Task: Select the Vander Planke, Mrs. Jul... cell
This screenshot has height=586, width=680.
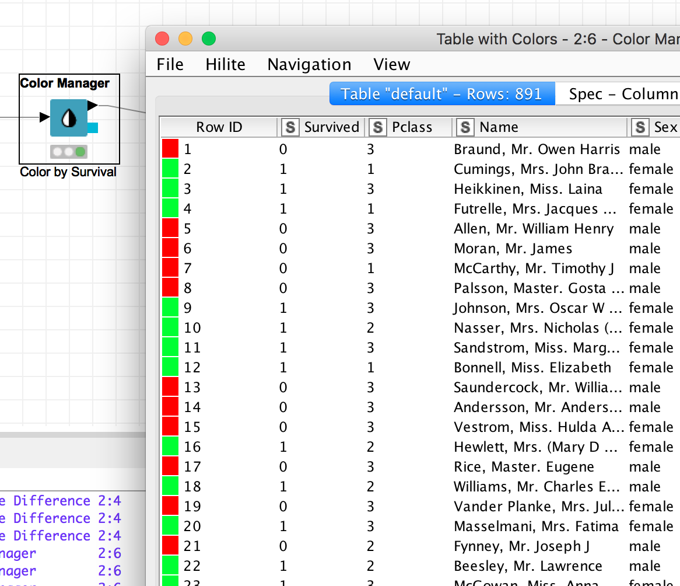Action: coord(539,507)
